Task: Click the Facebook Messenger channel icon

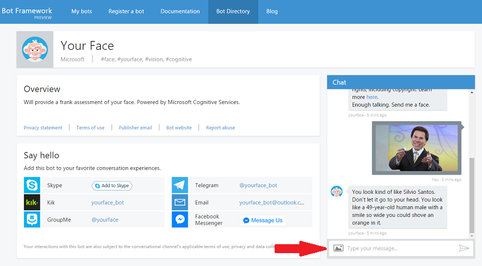Action: click(180, 220)
